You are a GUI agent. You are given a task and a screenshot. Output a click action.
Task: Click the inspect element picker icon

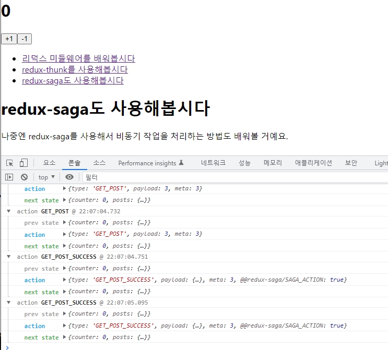pyautogui.click(x=9, y=163)
